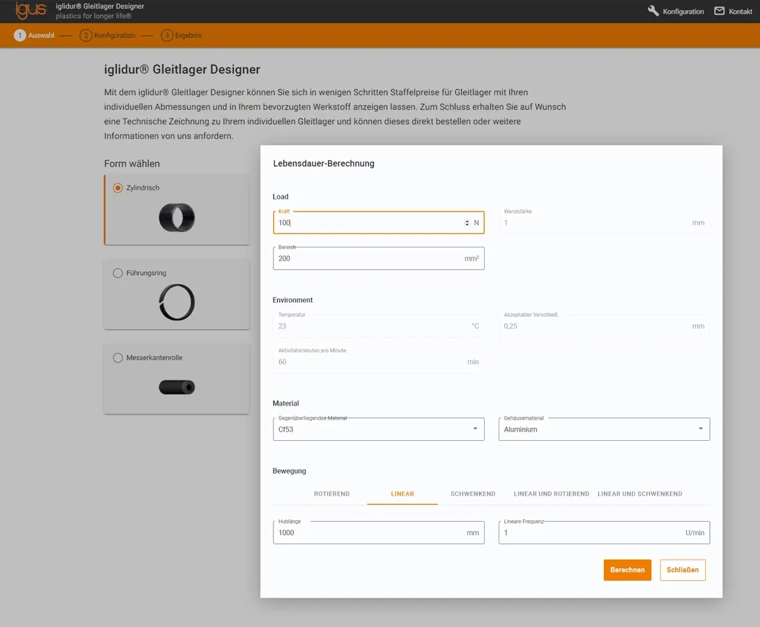Screen dimensions: 760x627
Task: Select the Führungsring radio button
Action: [x=117, y=273]
